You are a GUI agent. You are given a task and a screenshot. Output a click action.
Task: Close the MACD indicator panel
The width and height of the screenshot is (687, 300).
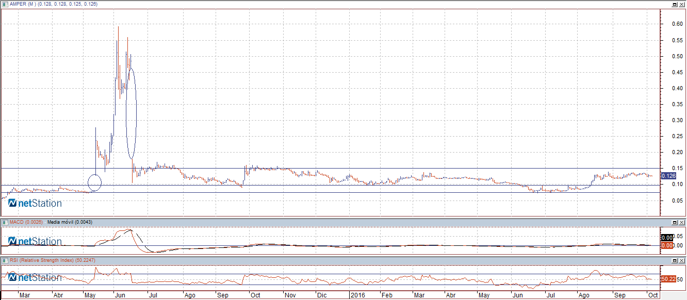(x=682, y=222)
